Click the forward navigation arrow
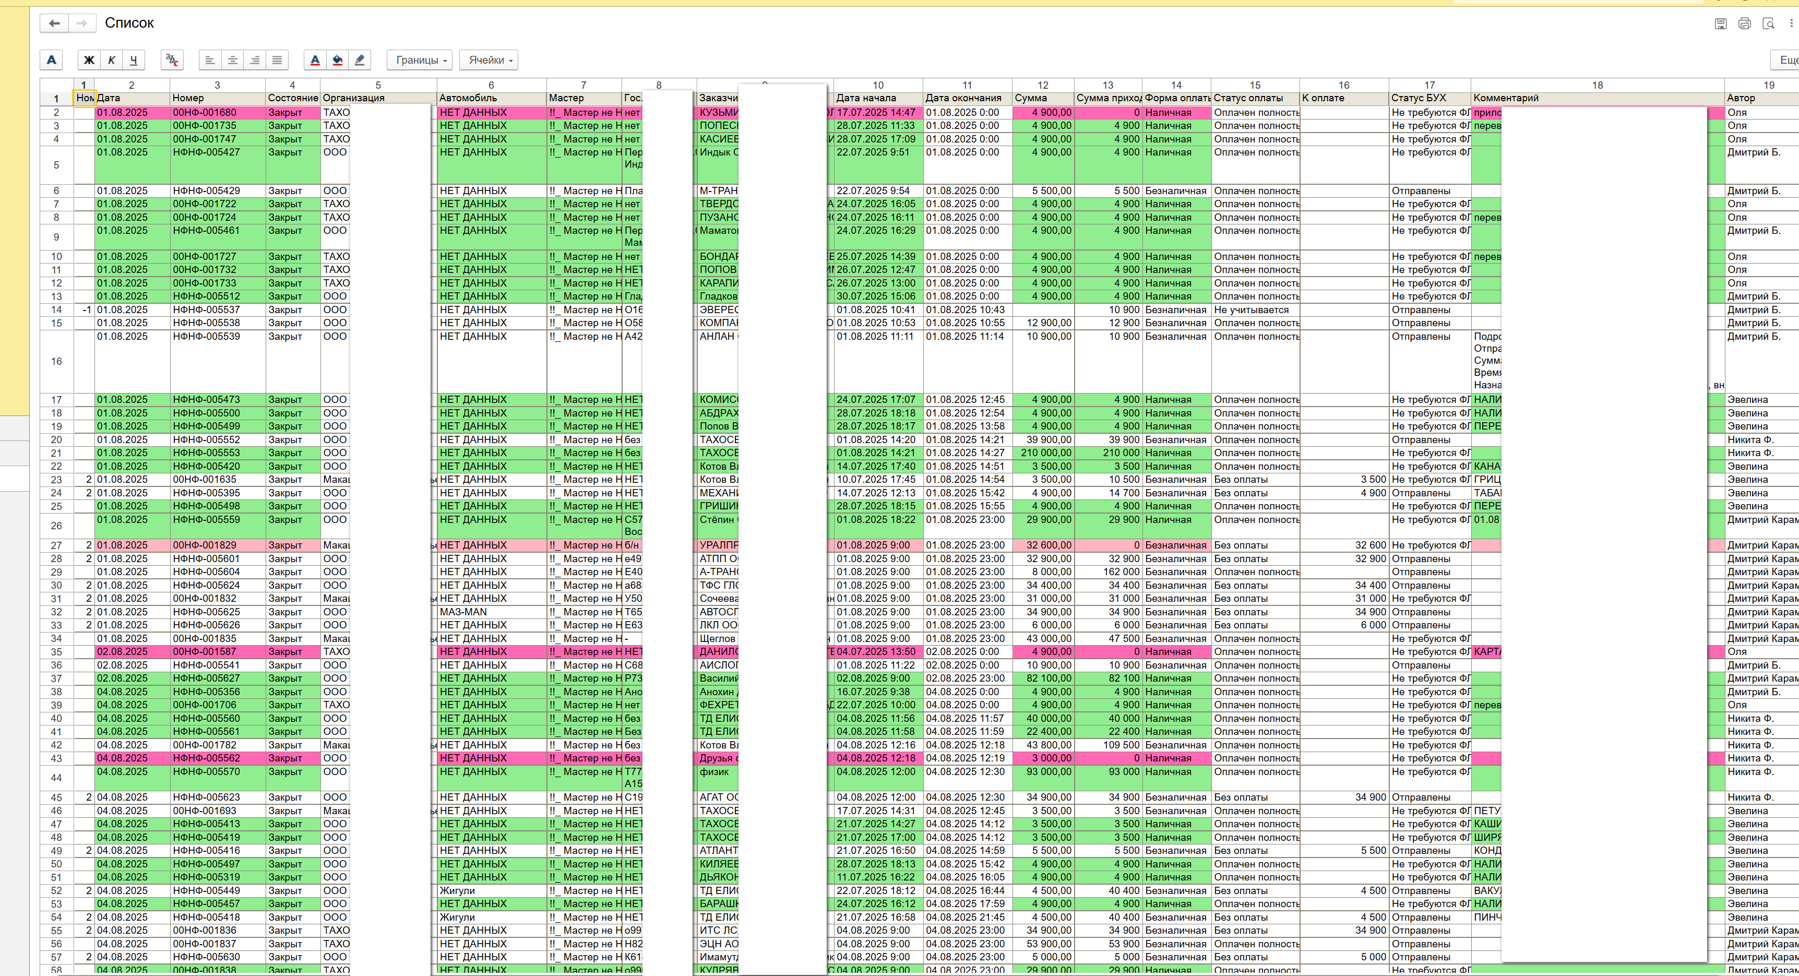This screenshot has width=1799, height=976. pyautogui.click(x=82, y=23)
